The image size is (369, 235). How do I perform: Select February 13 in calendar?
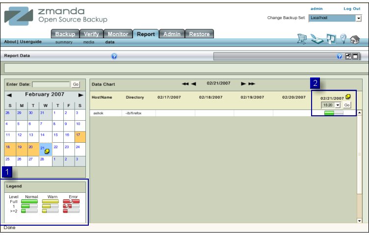click(x=33, y=137)
